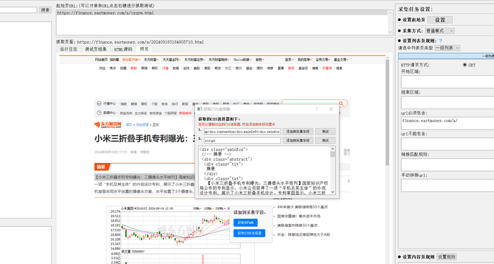Click the blue 获取CSS选择器 button
This screenshot has width=494, height=264.
pyautogui.click(x=249, y=233)
